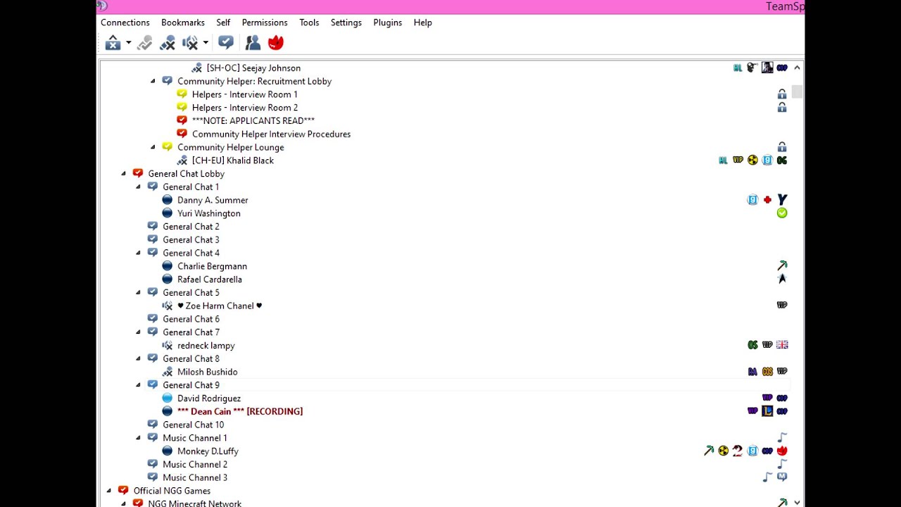Open the disconnect icon's dropdown arrow
Screen dimensions: 901x507
[x=128, y=43]
